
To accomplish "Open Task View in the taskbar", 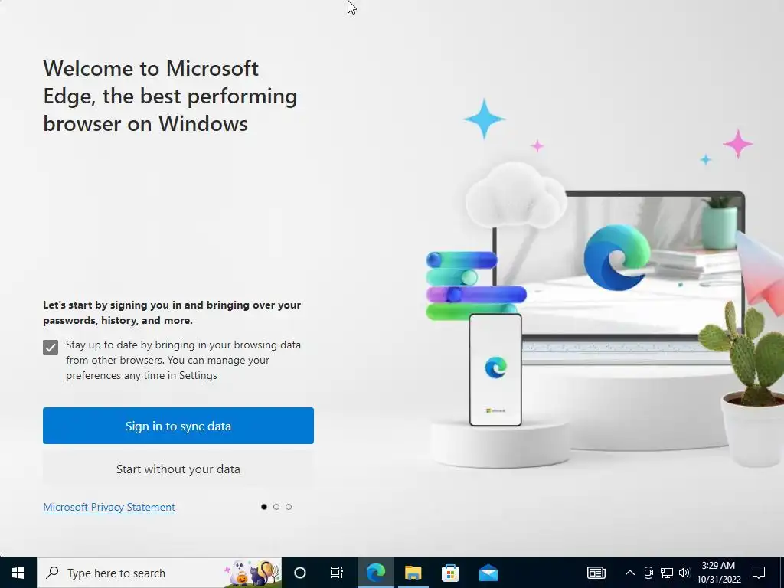I will click(337, 573).
